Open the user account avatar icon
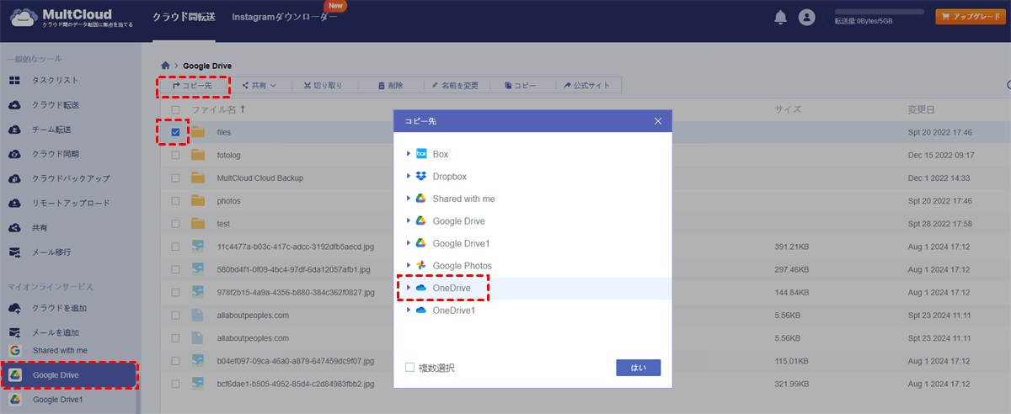This screenshot has height=414, width=1011. pyautogui.click(x=807, y=17)
